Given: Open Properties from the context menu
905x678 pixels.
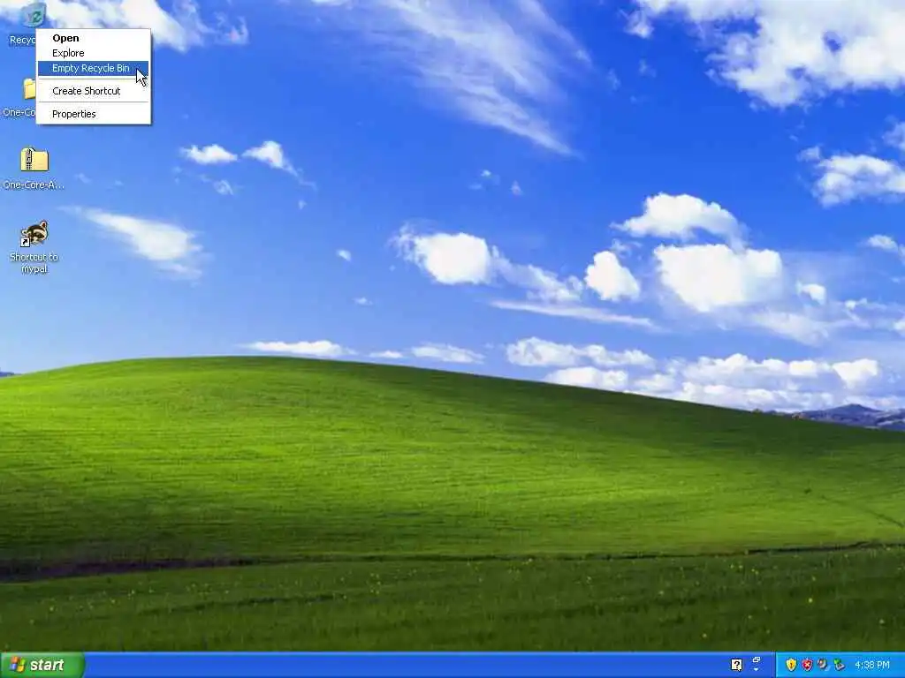Looking at the screenshot, I should pos(93,114).
